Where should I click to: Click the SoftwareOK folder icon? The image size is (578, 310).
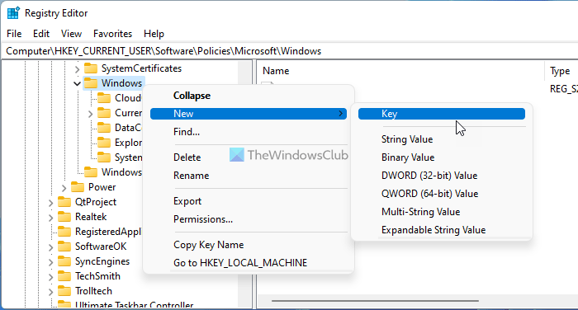pos(64,247)
